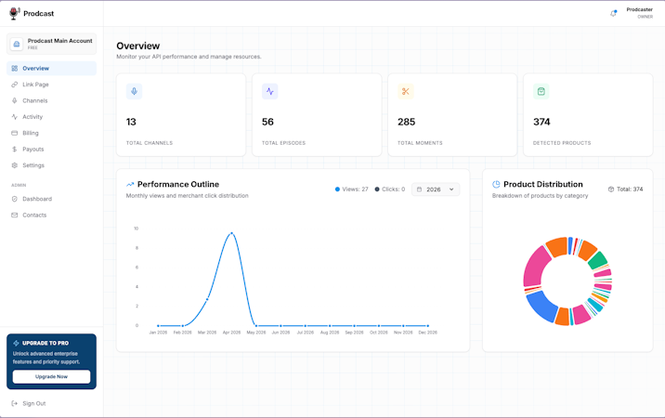665x418 pixels.
Task: Click the large blue donut chart segment
Action: [542, 307]
